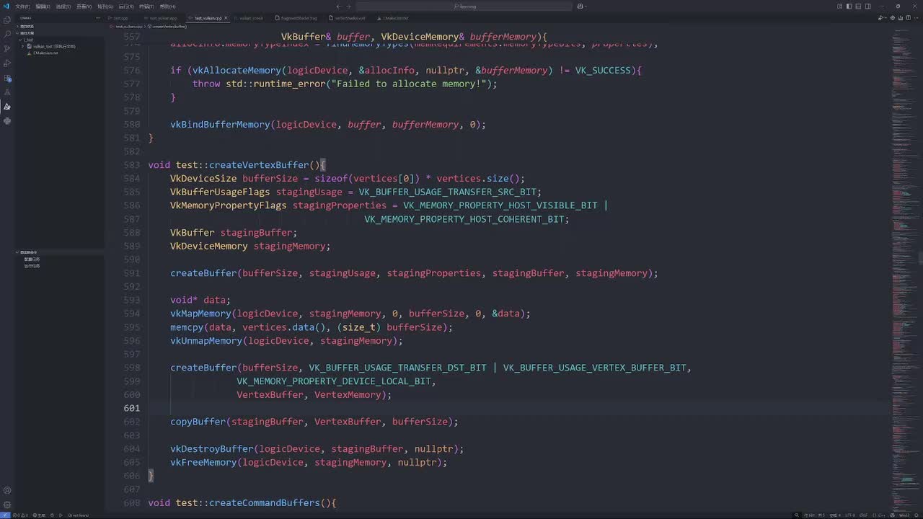
Task: Click the VS Code logo icon
Action: tap(6, 6)
